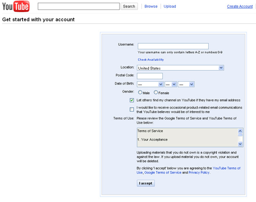Open the Upload menu link
This screenshot has width=256, height=202.
pos(170,7)
